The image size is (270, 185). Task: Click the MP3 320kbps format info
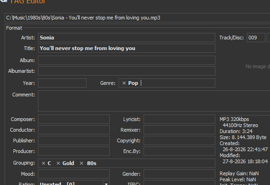[234, 119]
